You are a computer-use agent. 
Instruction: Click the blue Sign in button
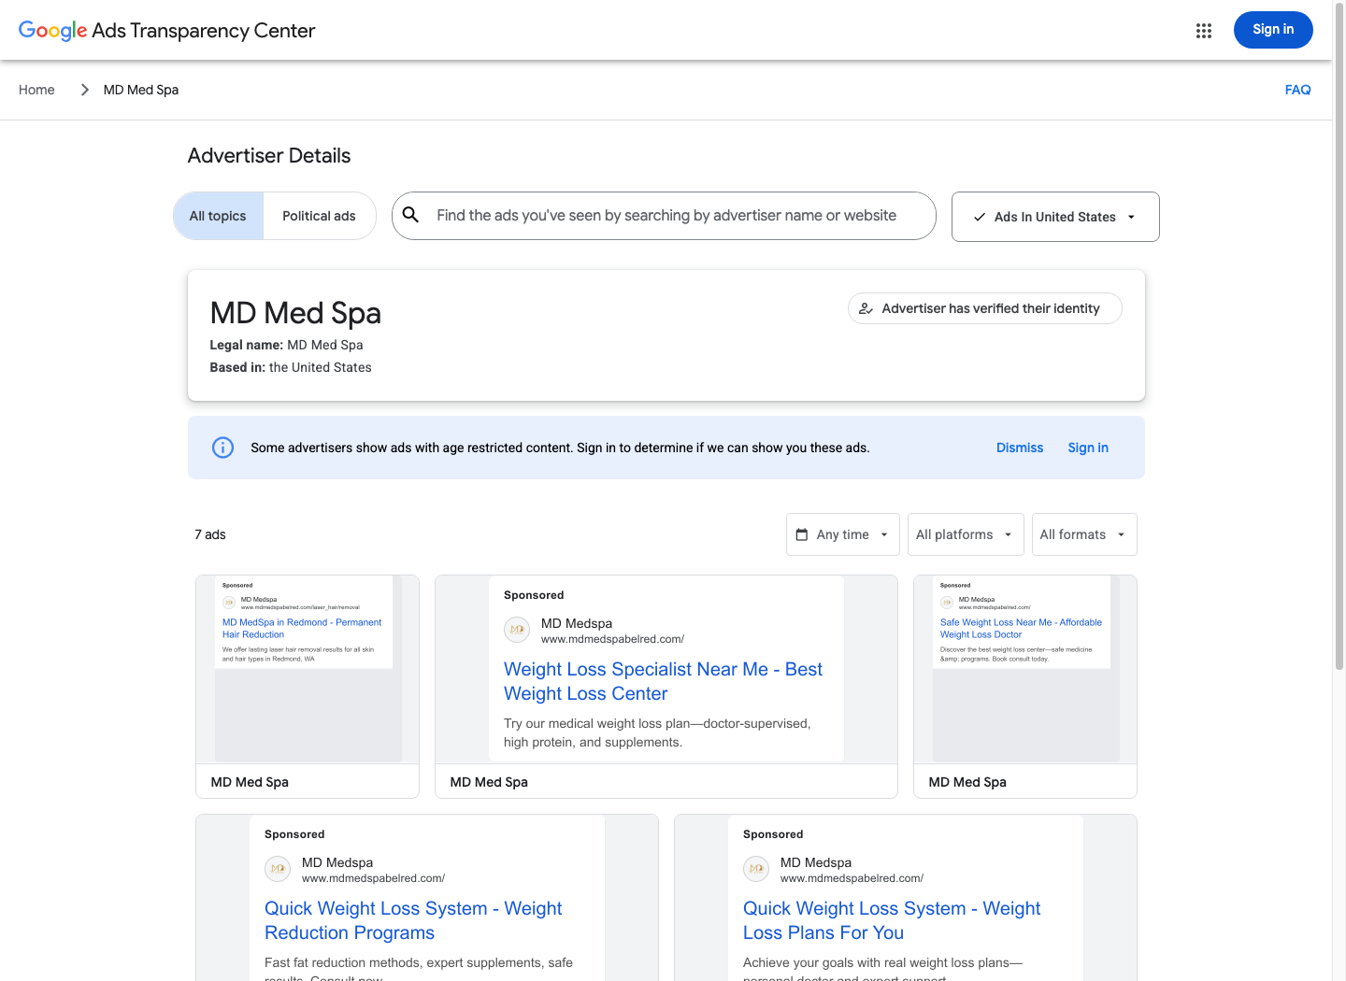[x=1273, y=30]
